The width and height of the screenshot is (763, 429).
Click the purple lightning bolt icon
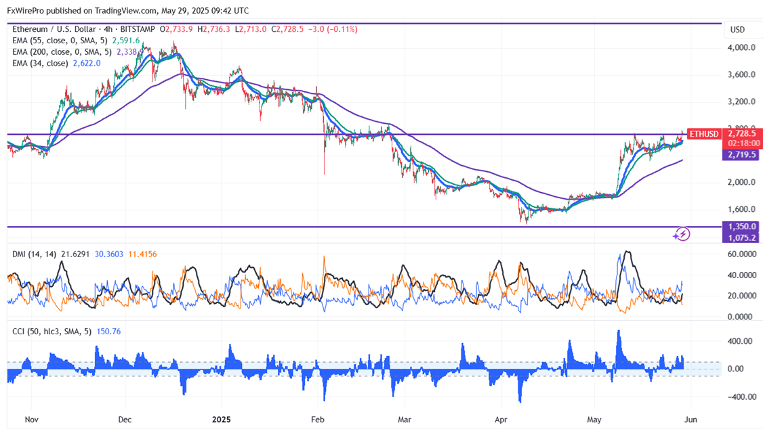click(681, 234)
